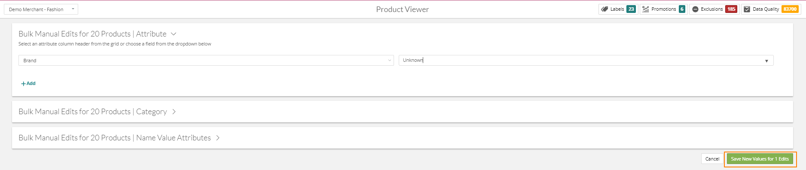
Task: Click the Product Viewer page title
Action: coord(403,9)
